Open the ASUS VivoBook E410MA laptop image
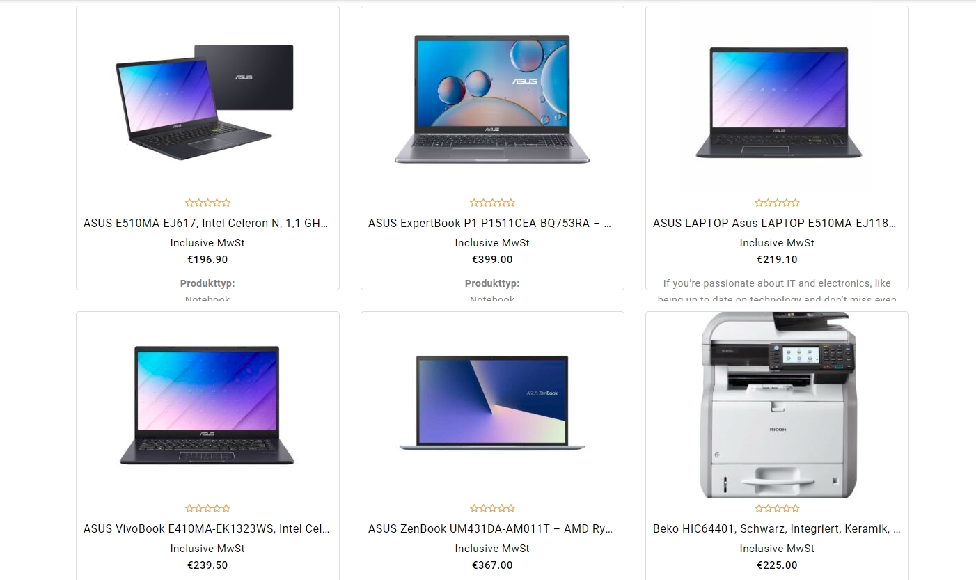This screenshot has height=580, width=976. click(207, 405)
